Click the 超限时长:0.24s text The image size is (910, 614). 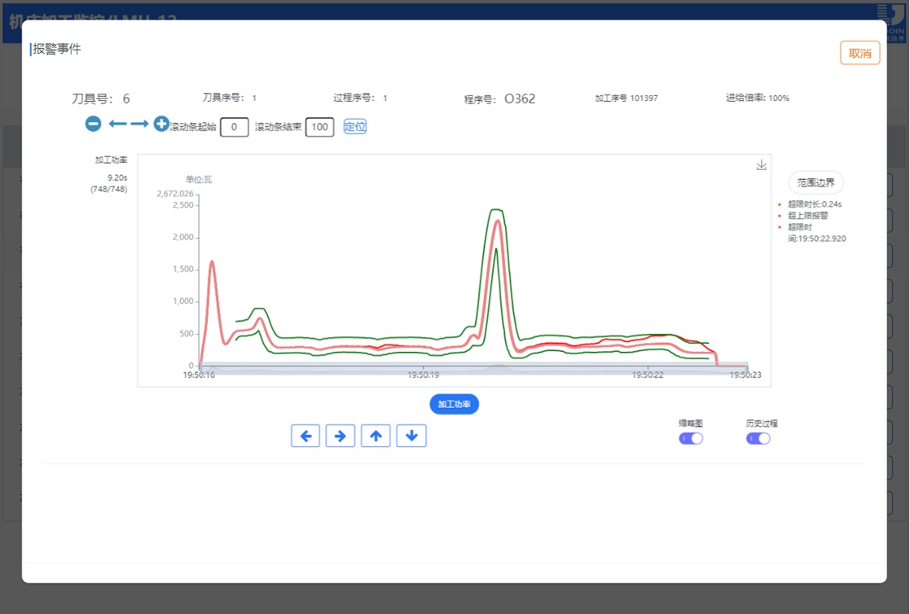[x=815, y=204]
